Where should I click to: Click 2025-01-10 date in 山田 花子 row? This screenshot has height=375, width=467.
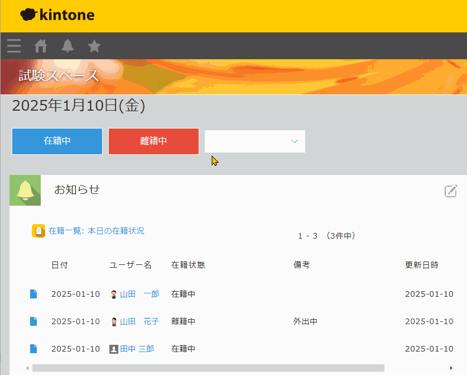(x=76, y=321)
